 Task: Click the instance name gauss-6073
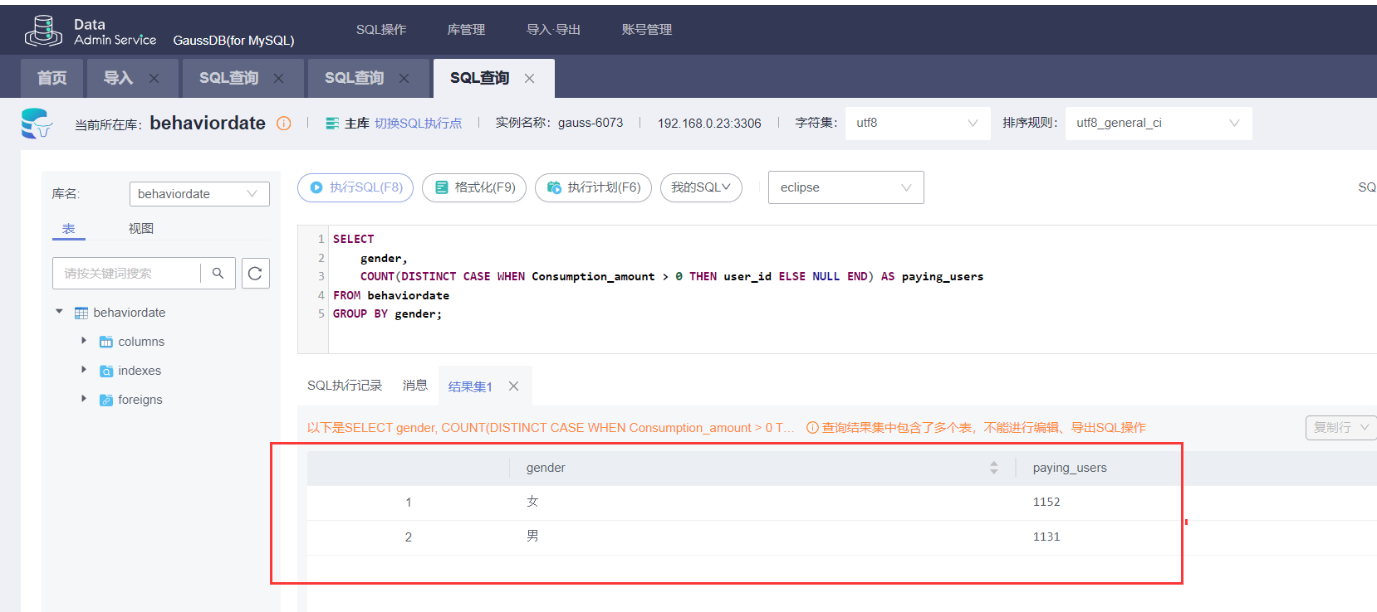pos(590,123)
